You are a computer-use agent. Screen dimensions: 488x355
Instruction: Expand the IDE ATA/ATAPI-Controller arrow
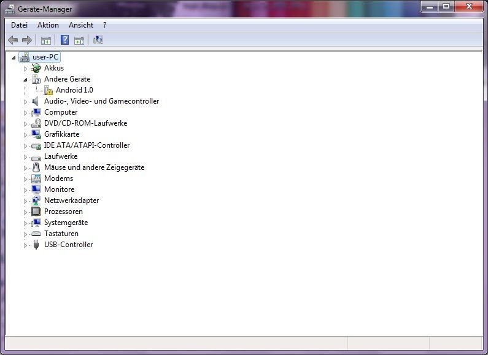(x=26, y=146)
